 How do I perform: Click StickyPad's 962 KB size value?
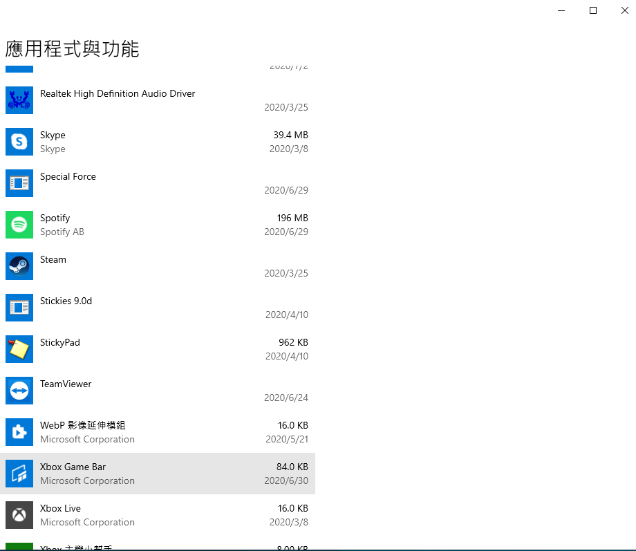294,342
